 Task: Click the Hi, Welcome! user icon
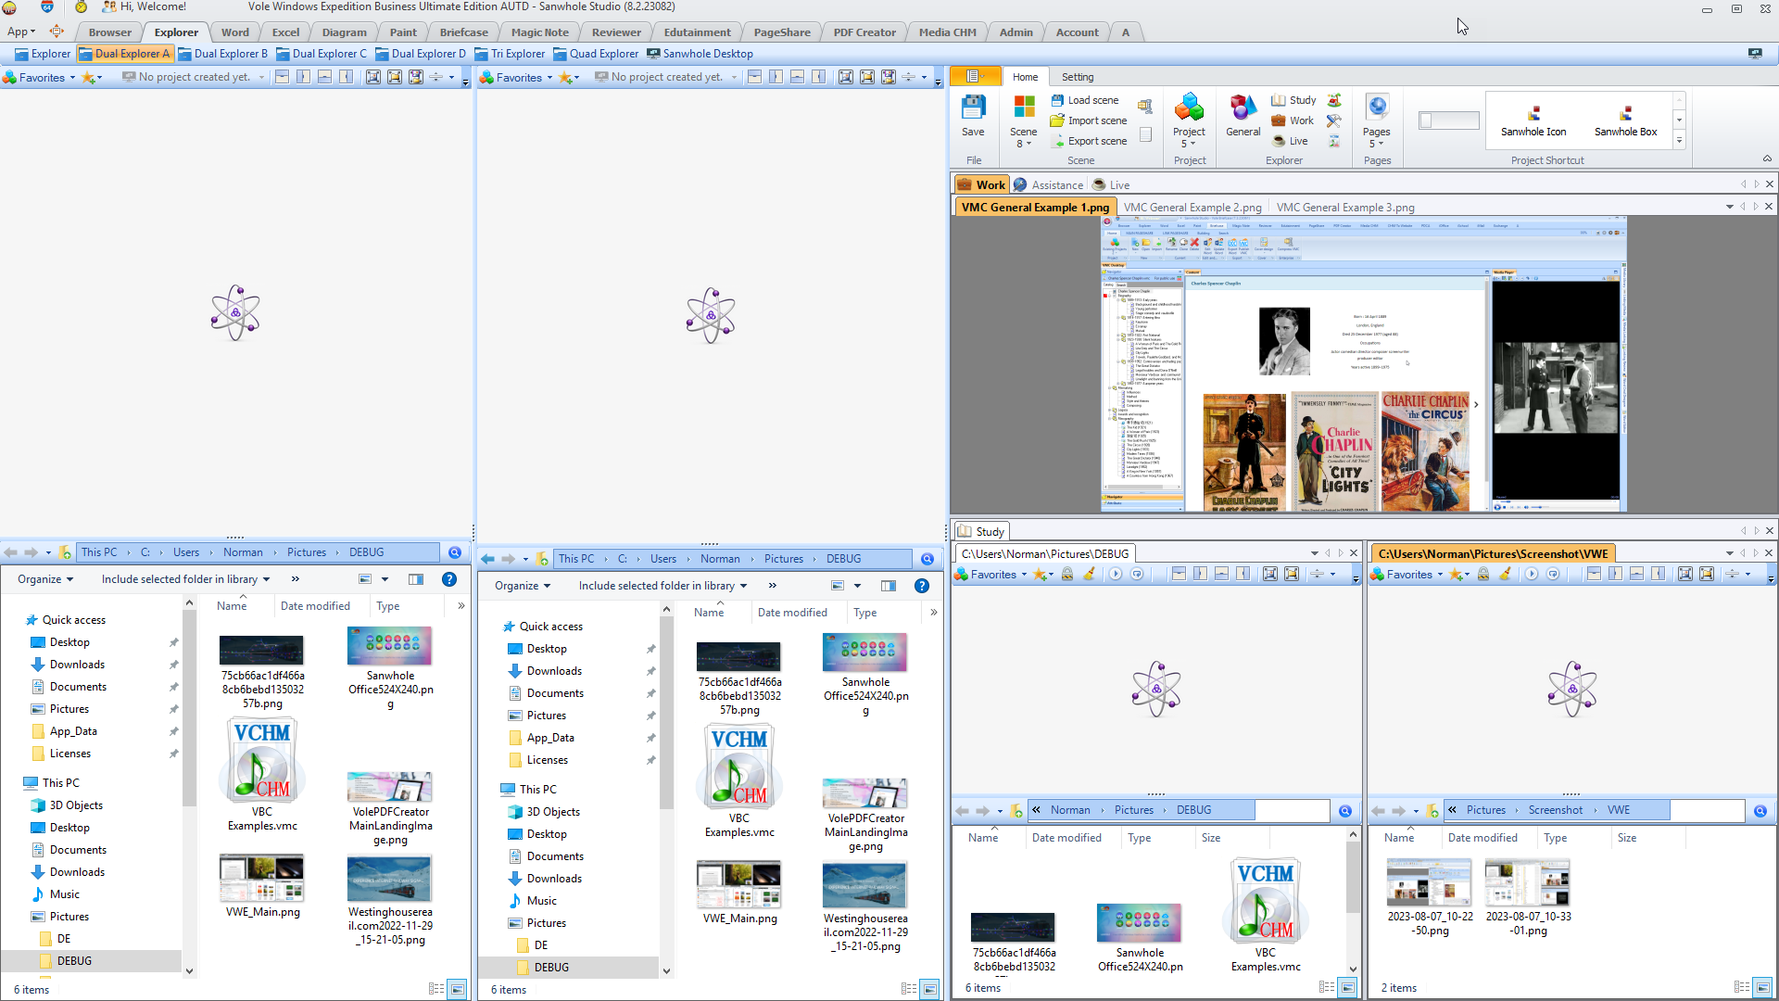point(108,7)
